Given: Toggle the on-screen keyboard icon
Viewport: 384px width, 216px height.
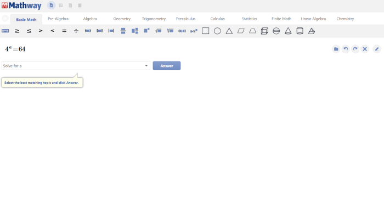Looking at the screenshot, I should pos(5,31).
